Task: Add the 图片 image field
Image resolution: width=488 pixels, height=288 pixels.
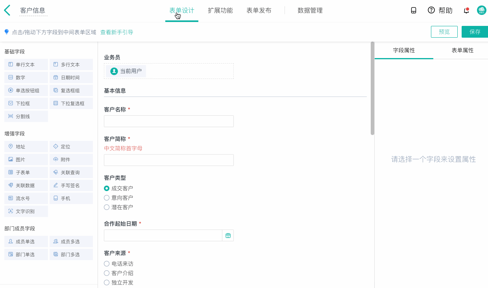Action: pyautogui.click(x=26, y=160)
